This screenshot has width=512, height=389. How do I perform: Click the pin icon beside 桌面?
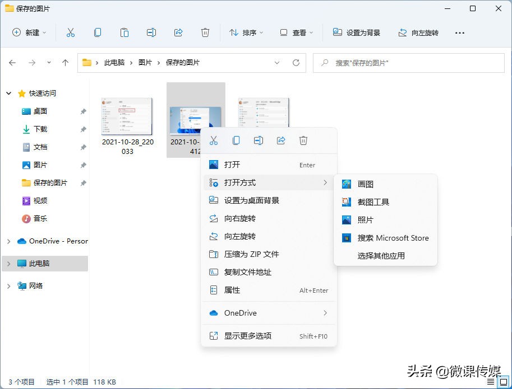83,111
